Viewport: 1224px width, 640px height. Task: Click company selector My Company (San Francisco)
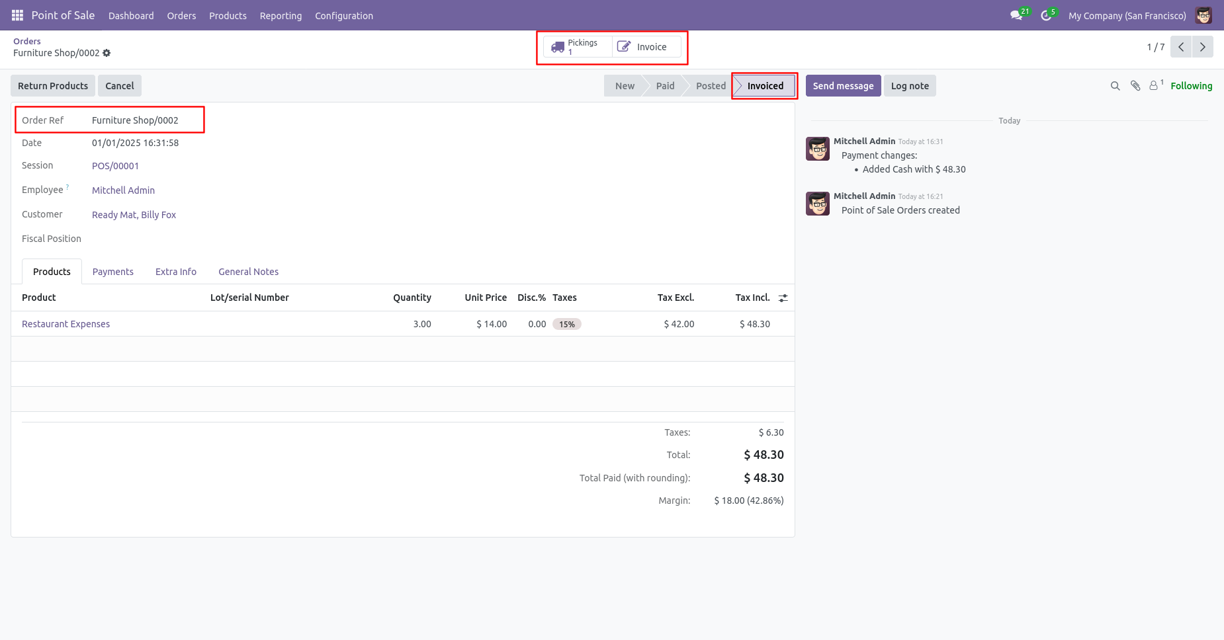pyautogui.click(x=1127, y=15)
